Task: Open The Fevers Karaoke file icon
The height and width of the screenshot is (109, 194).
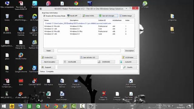Action: [129, 96]
